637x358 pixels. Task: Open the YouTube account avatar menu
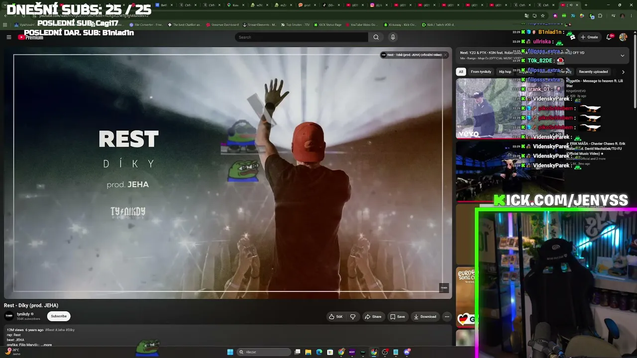point(623,37)
